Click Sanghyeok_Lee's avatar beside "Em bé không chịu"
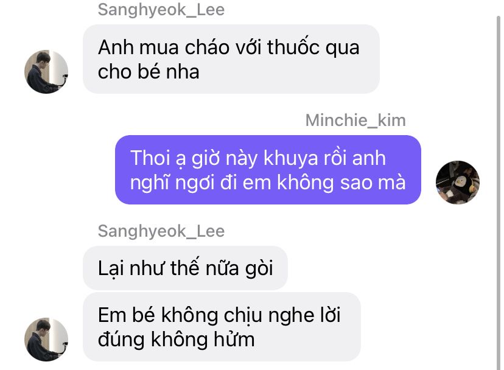Image resolution: width=504 pixels, height=370 pixels. [x=46, y=340]
